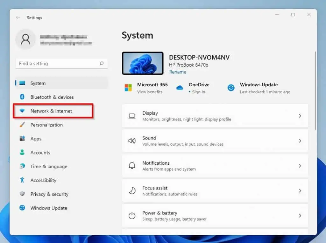Expand the Display settings row chevron

click(300, 116)
